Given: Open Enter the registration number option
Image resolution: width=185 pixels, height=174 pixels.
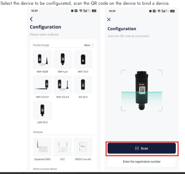Looking at the screenshot, I should (x=142, y=162).
